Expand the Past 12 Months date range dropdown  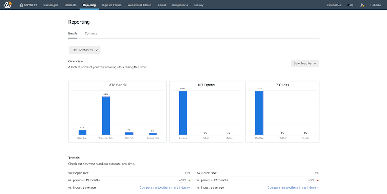tap(84, 50)
